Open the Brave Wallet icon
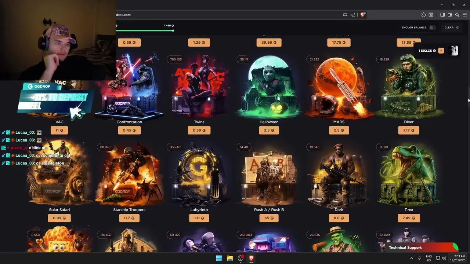Screen dimensions: 470x264 [x=450, y=15]
